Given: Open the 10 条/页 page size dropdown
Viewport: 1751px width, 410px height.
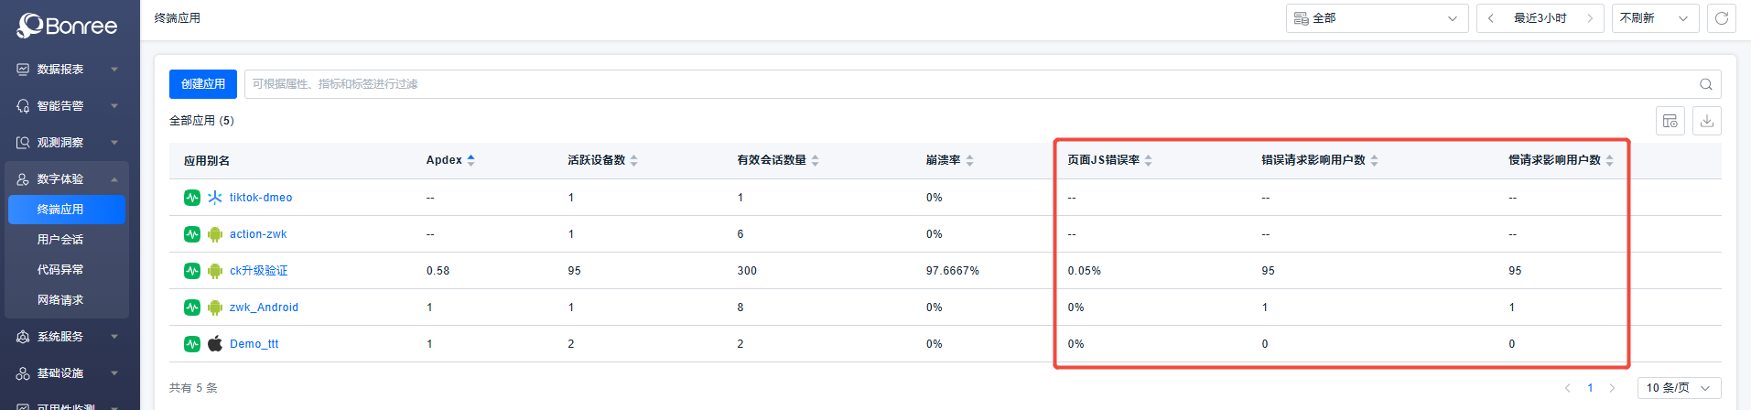Looking at the screenshot, I should tap(1679, 388).
